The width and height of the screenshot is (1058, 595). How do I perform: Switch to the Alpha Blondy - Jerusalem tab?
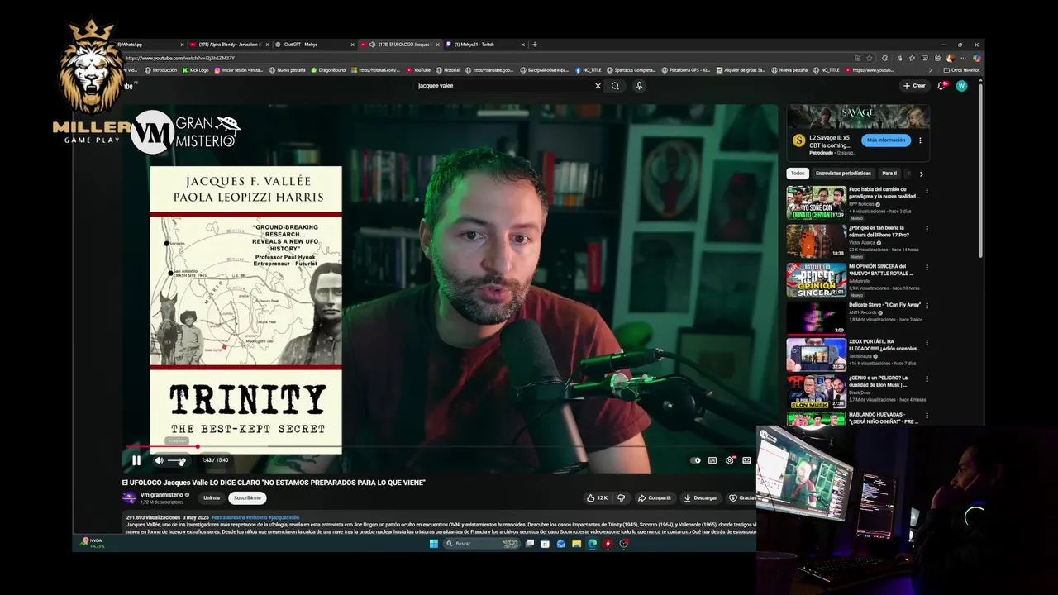point(229,45)
